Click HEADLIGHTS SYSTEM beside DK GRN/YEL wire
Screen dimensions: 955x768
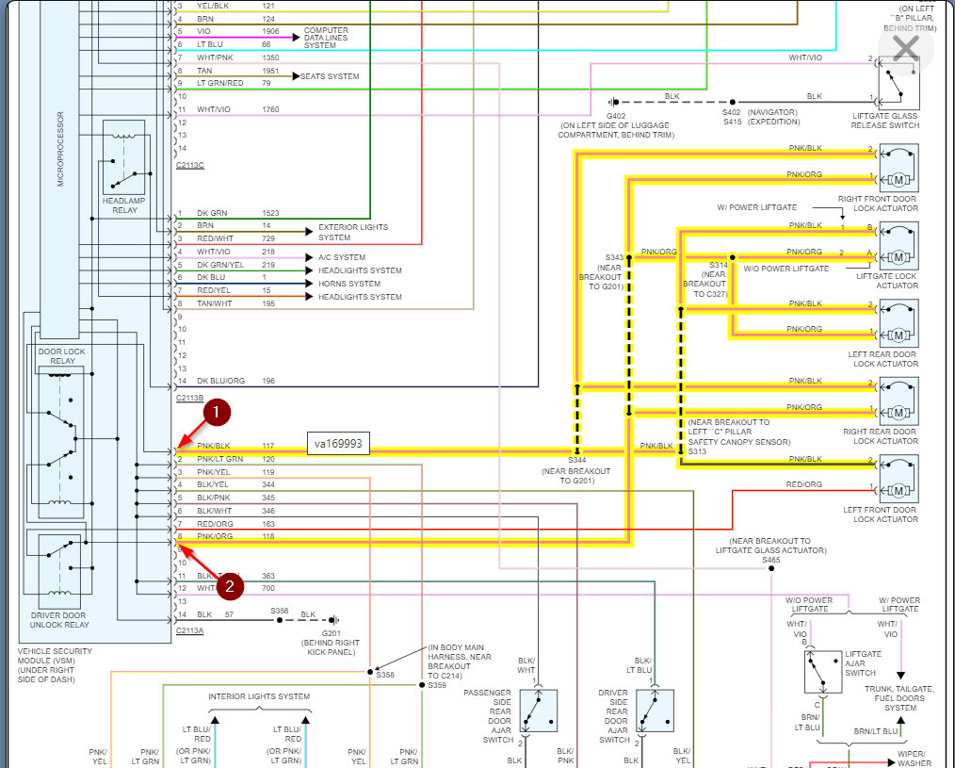coord(360,270)
